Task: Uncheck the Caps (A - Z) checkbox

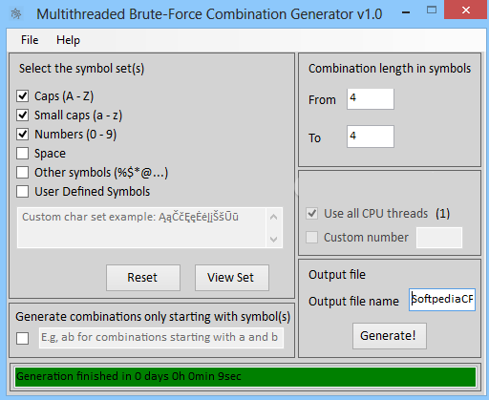Action: click(x=23, y=95)
